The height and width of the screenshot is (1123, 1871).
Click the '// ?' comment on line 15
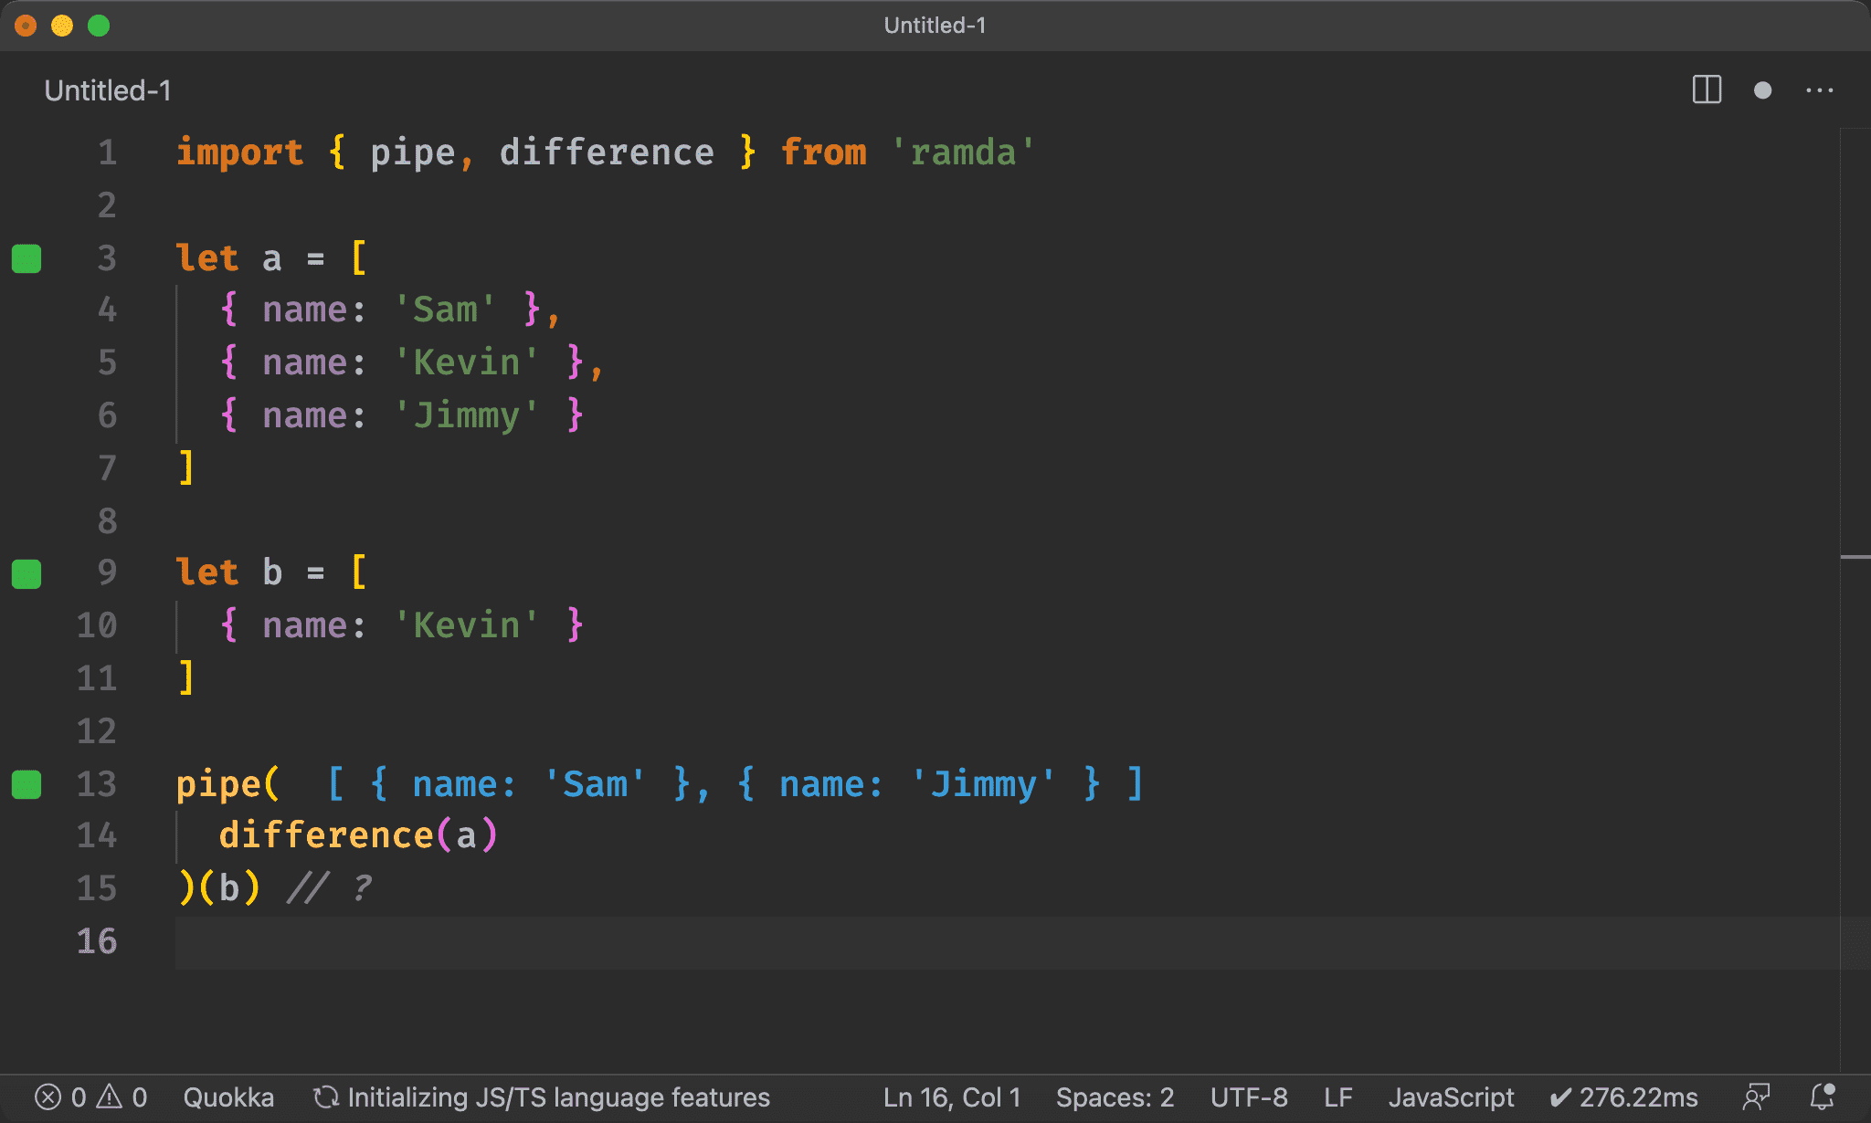click(330, 888)
